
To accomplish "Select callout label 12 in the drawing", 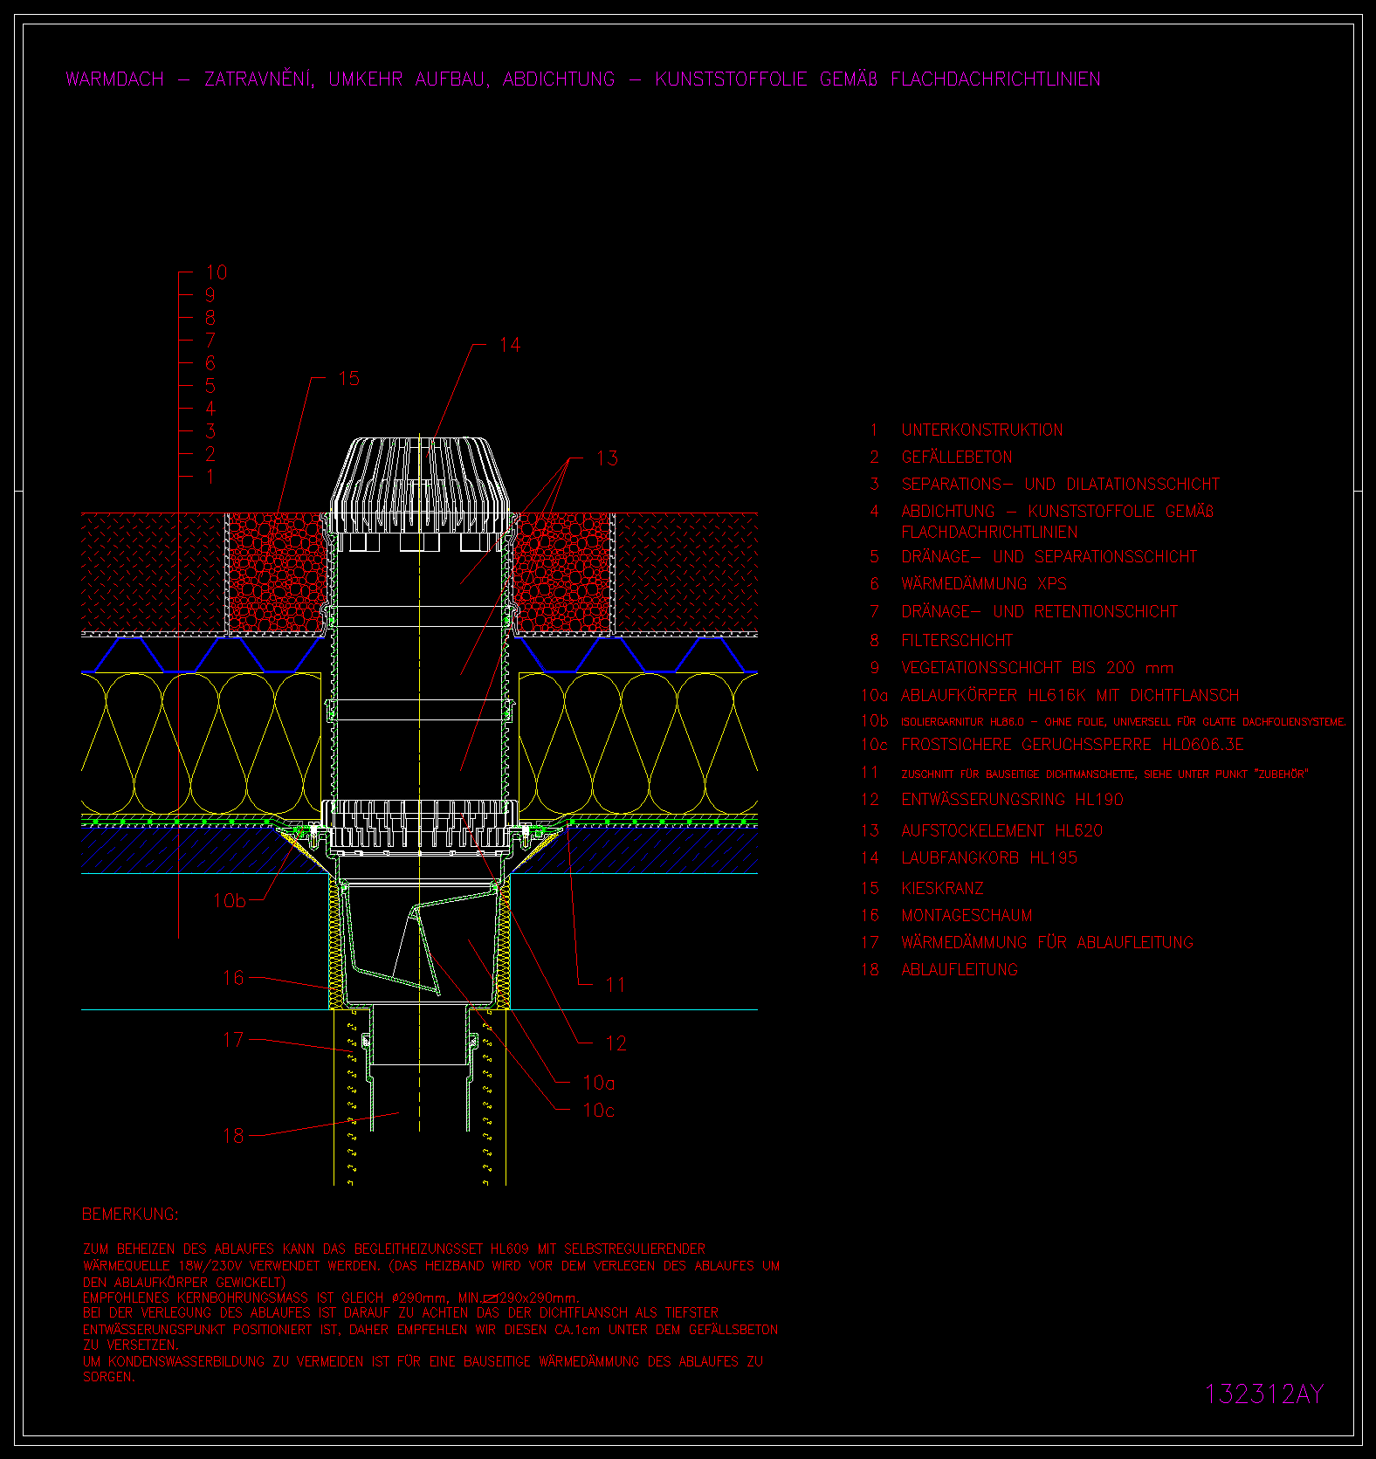I will coord(616,1043).
